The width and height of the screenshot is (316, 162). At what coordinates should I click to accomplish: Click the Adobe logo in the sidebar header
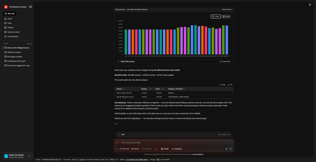pyautogui.click(x=6, y=7)
